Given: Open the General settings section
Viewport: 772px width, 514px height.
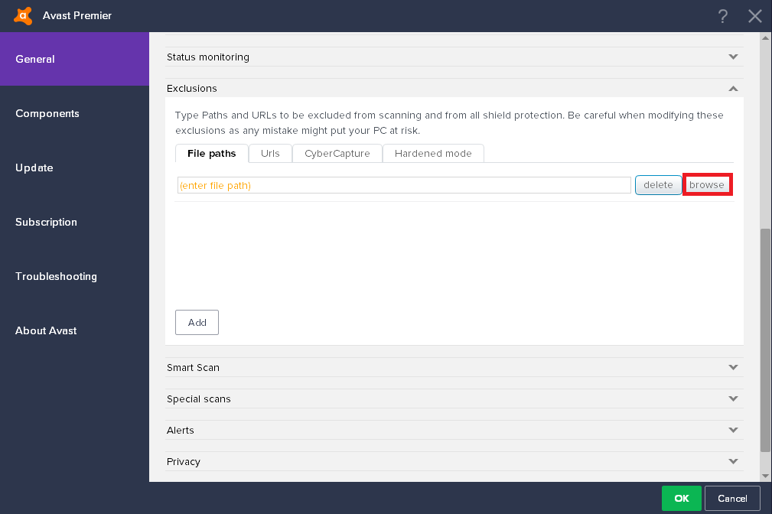Looking at the screenshot, I should (x=74, y=59).
